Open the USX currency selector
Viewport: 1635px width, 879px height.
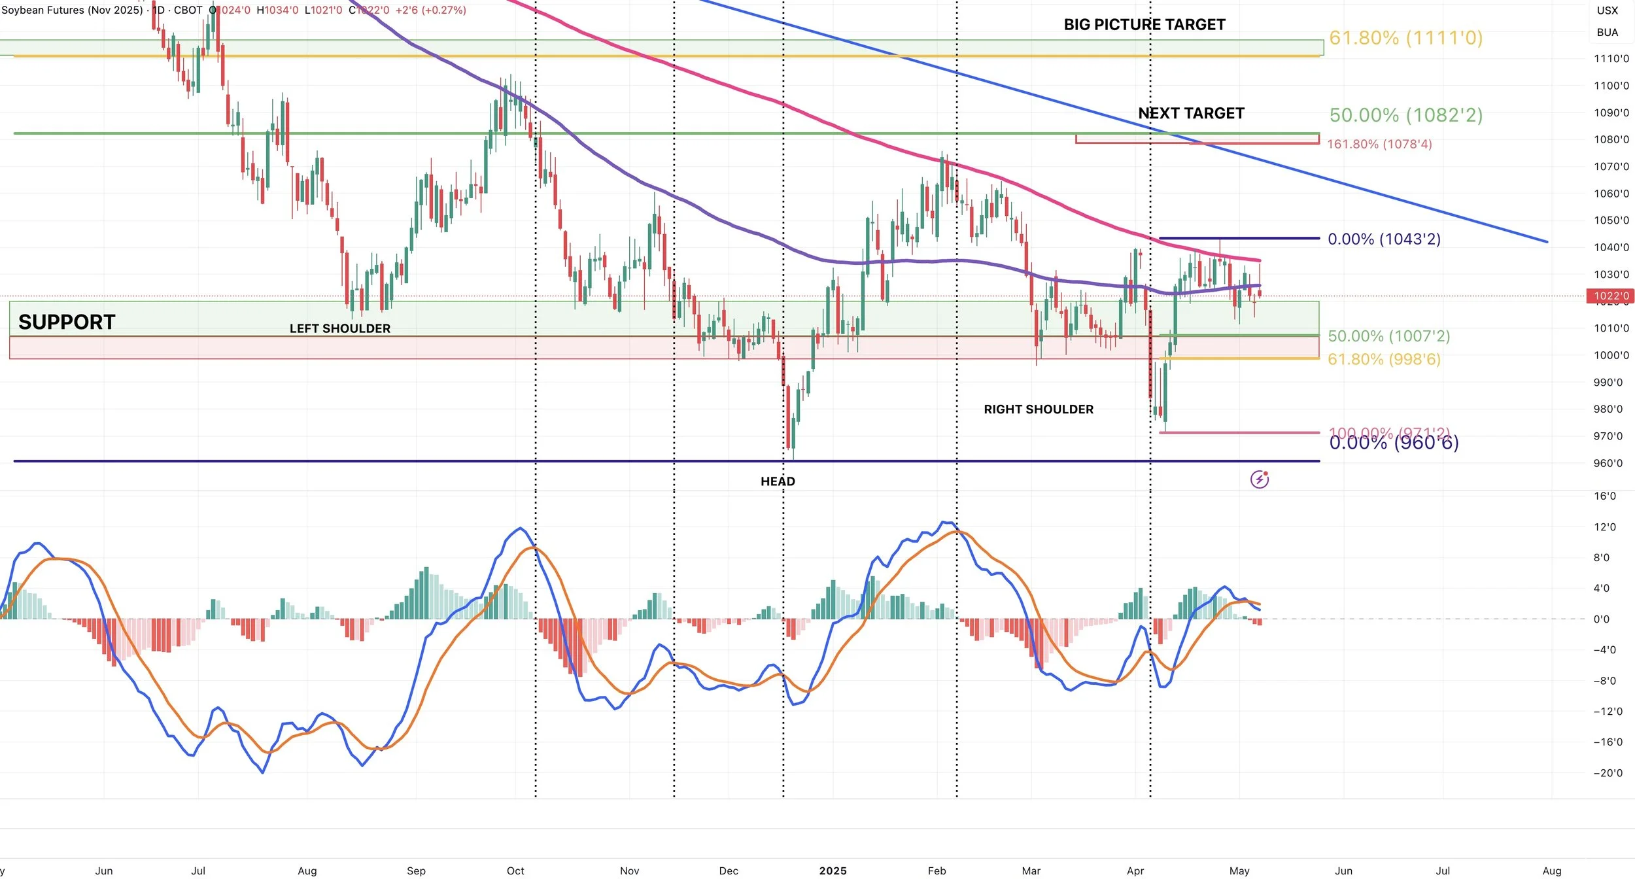coord(1607,10)
